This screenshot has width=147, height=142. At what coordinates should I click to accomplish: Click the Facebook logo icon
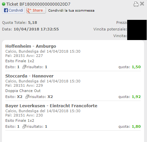(x=6, y=10)
